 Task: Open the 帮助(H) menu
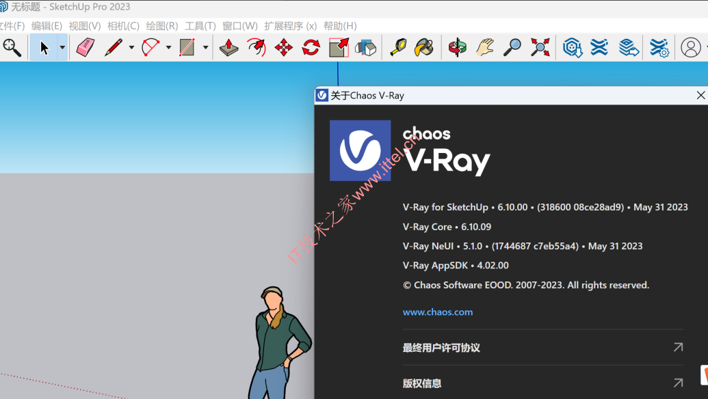pos(340,26)
